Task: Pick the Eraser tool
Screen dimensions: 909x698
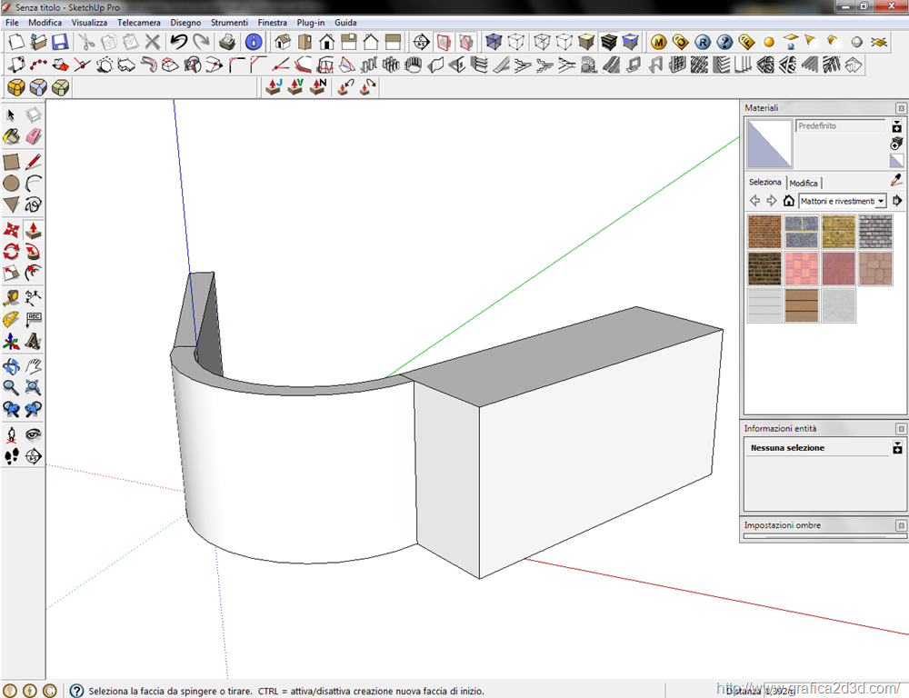Action: click(34, 136)
